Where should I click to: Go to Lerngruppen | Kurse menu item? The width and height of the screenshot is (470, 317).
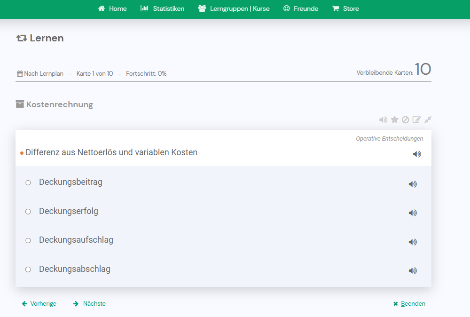pyautogui.click(x=234, y=8)
